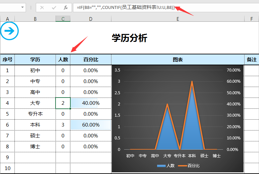Screen dimensions: 259x174
Task: Click serial number 10 cell
Action: point(8,168)
